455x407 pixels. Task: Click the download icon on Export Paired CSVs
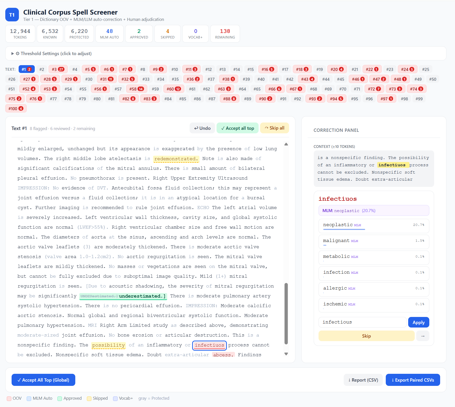393,380
